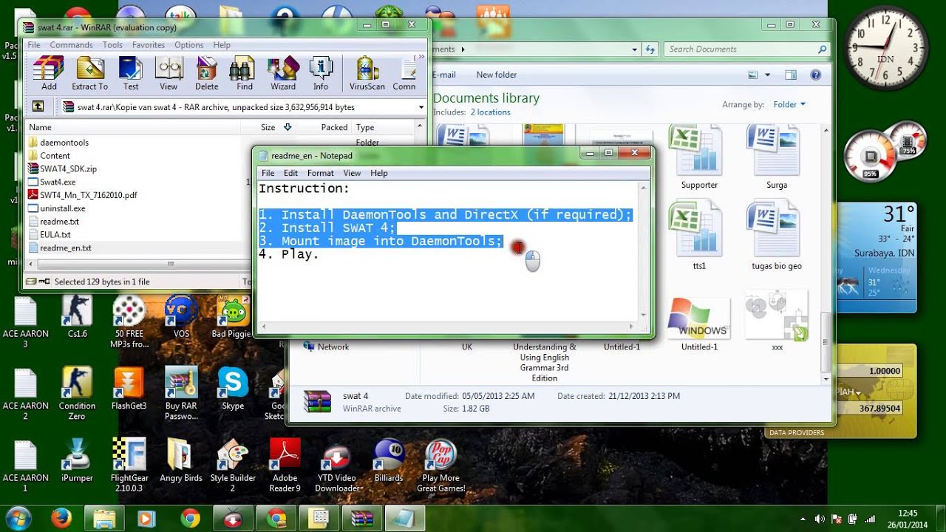
Task: Click the VirusScan icon in WinRAR
Action: [x=367, y=73]
